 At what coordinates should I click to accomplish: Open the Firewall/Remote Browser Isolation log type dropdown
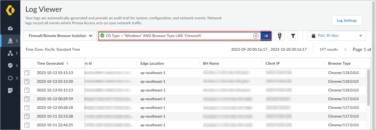[x=60, y=36]
